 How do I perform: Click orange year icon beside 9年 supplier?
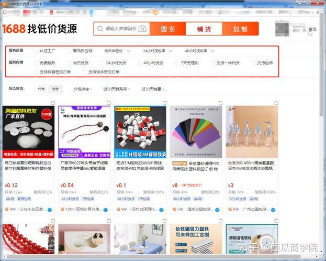click(118, 209)
